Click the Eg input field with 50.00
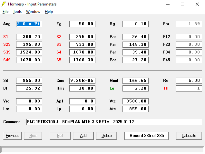The image size is (205, 154). (x=83, y=24)
